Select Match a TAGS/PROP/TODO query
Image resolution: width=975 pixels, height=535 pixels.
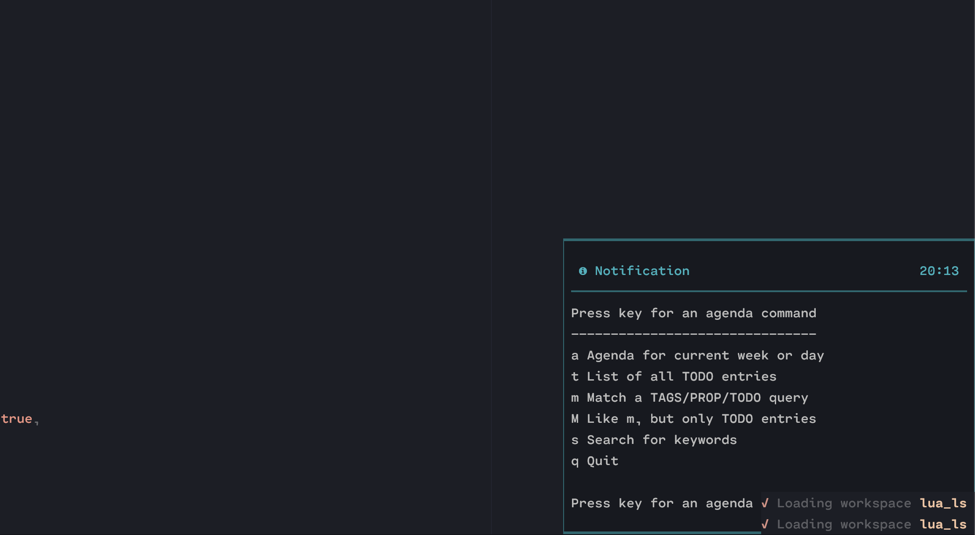pos(689,397)
